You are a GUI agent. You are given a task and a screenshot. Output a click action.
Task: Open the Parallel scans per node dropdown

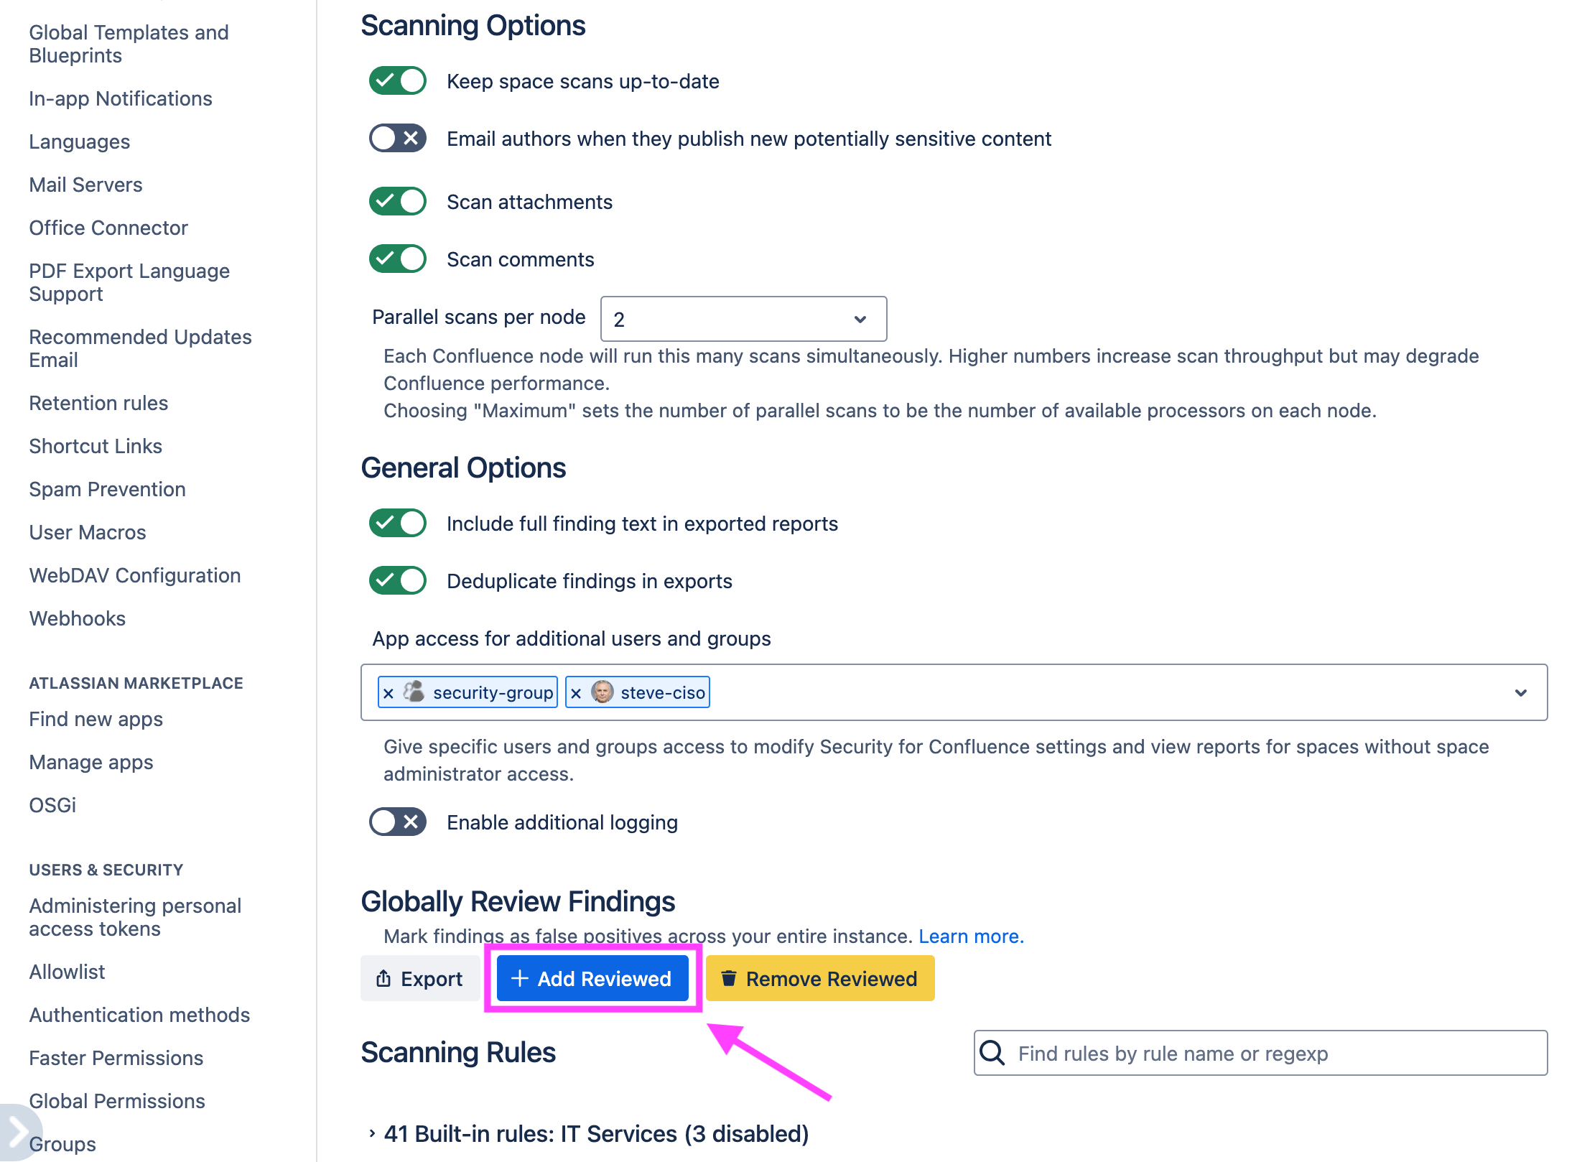pyautogui.click(x=743, y=318)
